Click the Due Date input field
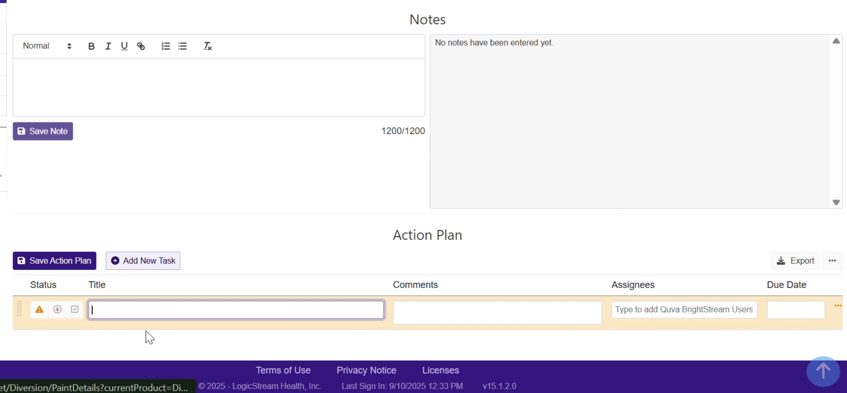Viewport: 847px width, 393px height. click(x=796, y=310)
